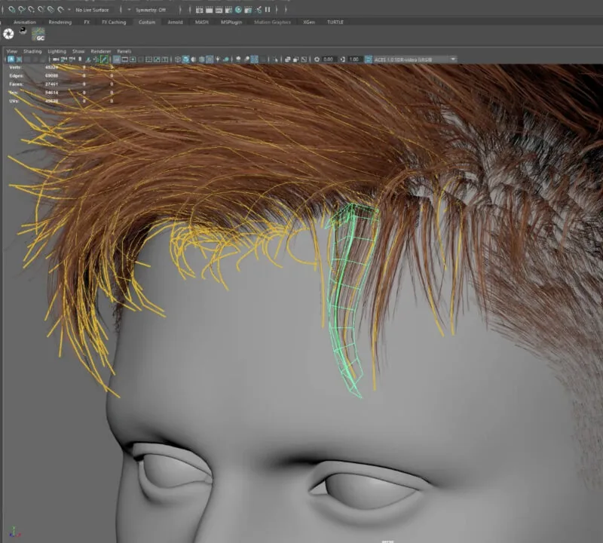Open the viewport Renderer menu
This screenshot has height=543, width=603.
tap(101, 51)
